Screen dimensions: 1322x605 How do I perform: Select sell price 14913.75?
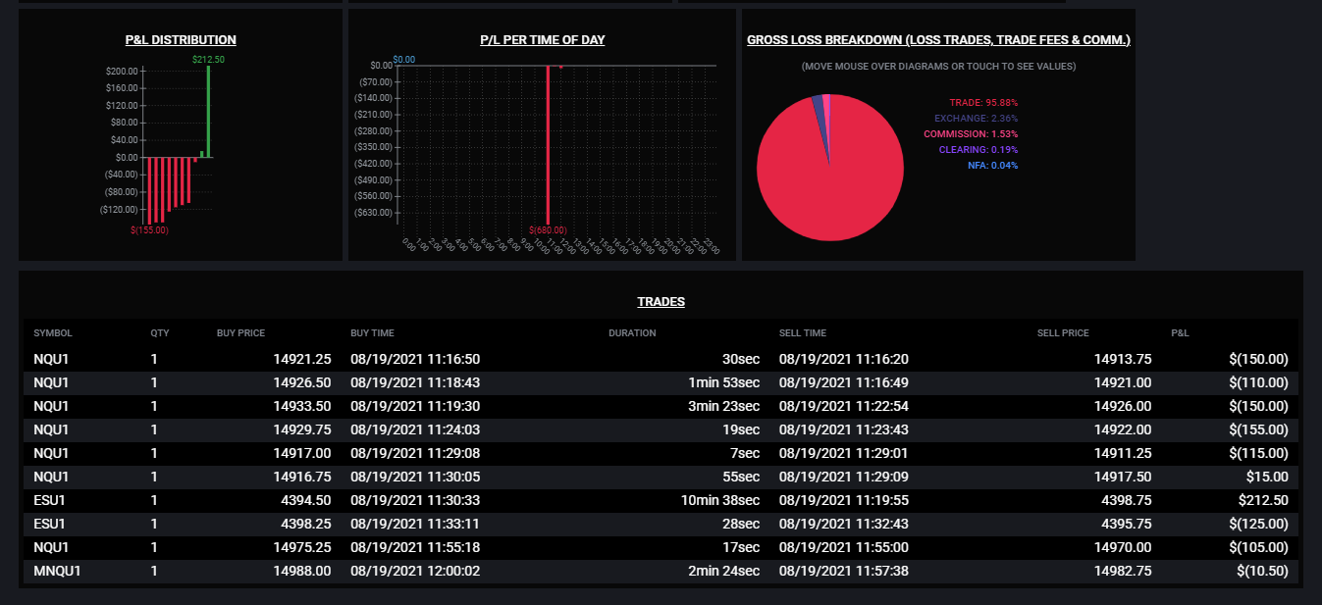1123,359
